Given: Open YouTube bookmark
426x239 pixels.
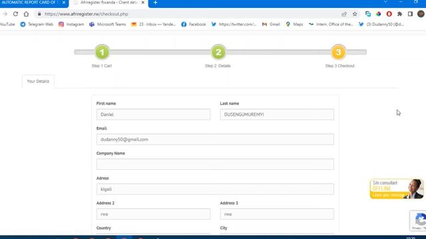Looking at the screenshot, I should tap(7, 25).
